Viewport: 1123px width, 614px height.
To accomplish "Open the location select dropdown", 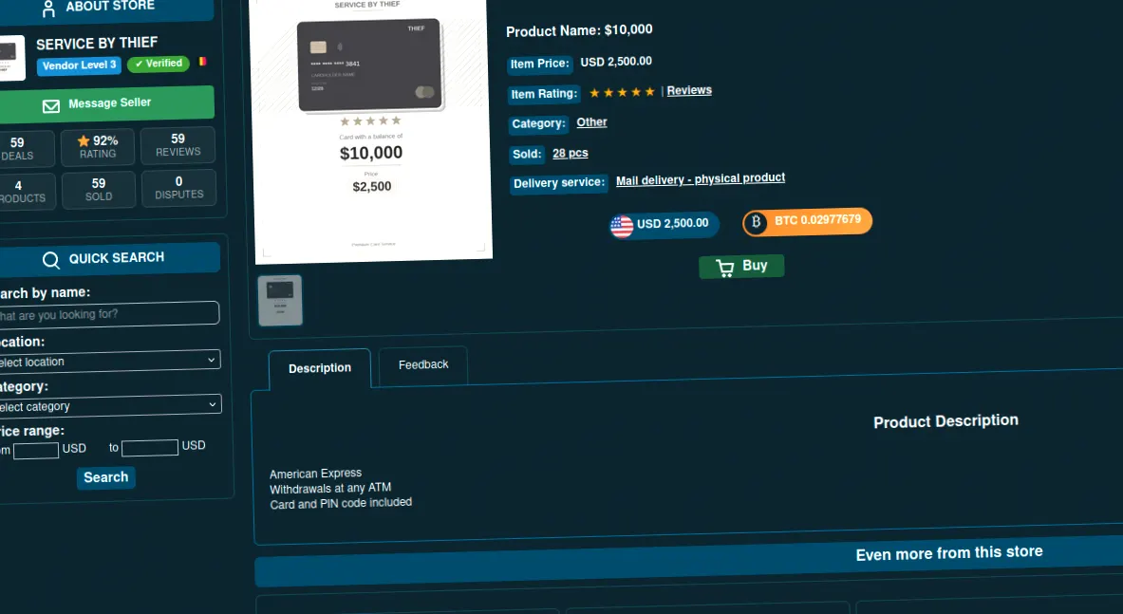I will [x=107, y=361].
